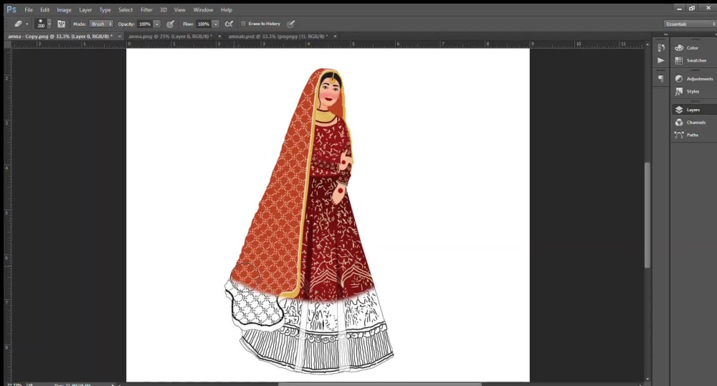Toggle the Brush panel icon in options bar
717x386 pixels.
pyautogui.click(x=61, y=24)
